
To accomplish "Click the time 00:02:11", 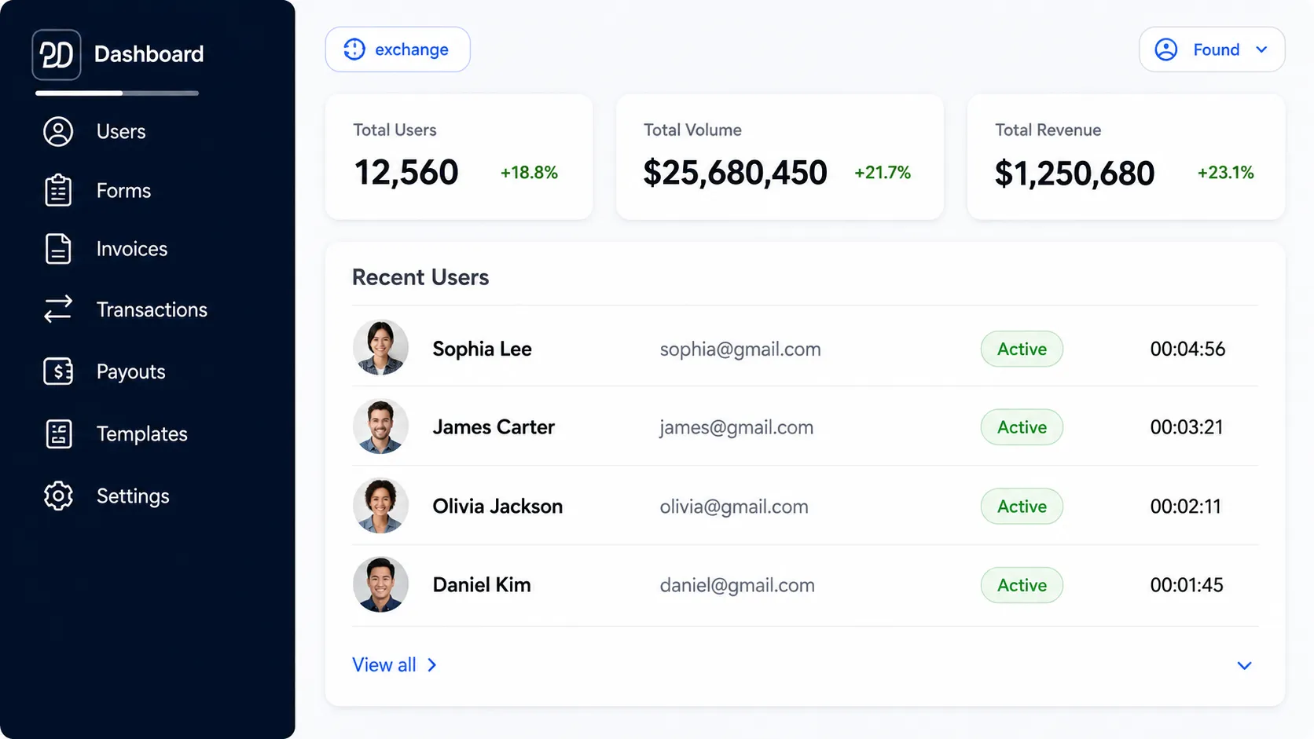I will point(1186,507).
